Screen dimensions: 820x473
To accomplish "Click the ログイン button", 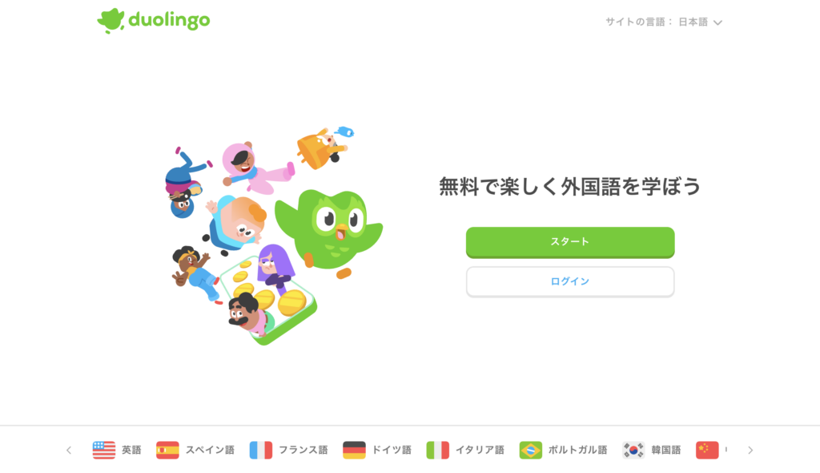I will [x=570, y=282].
